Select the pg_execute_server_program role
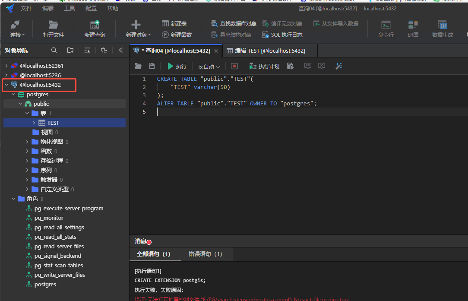Screen dimensions: 468x301 tap(69, 209)
